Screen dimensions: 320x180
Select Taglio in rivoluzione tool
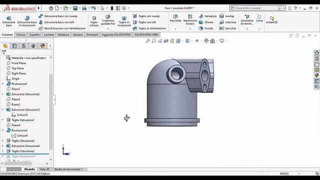(x=124, y=21)
